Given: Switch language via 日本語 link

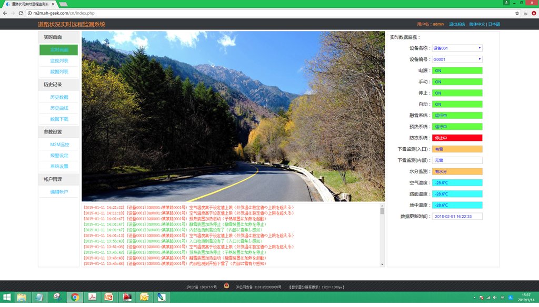Looking at the screenshot, I should click(494, 24).
